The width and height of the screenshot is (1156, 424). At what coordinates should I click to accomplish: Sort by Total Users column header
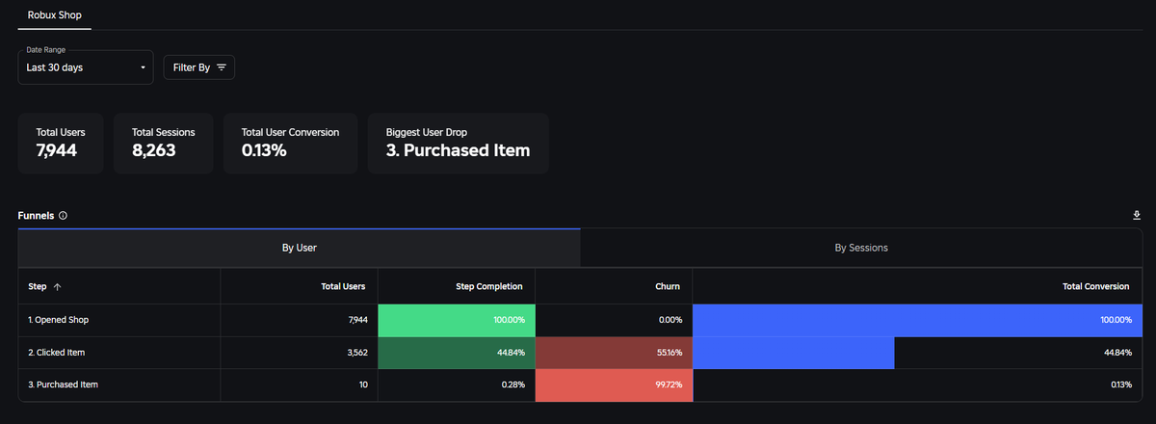(343, 286)
